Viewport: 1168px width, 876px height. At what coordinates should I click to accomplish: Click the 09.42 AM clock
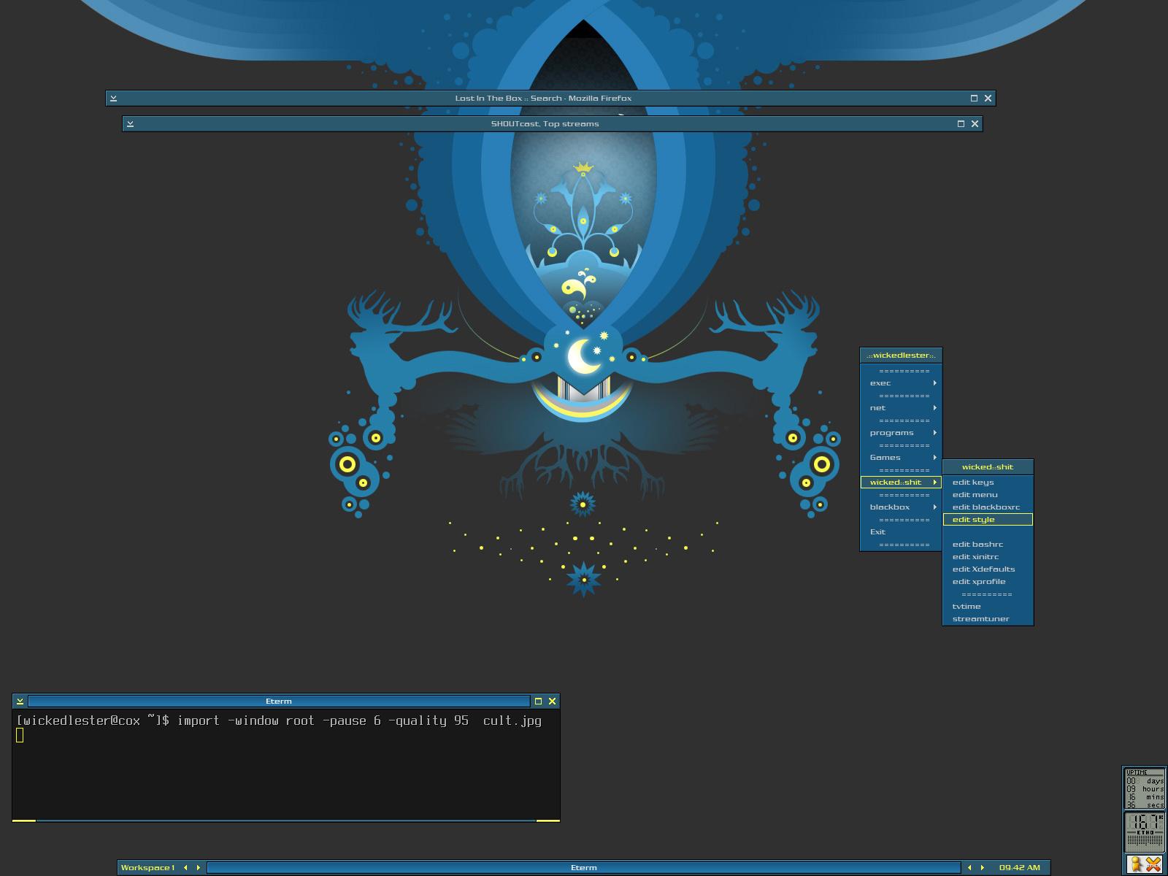1019,868
